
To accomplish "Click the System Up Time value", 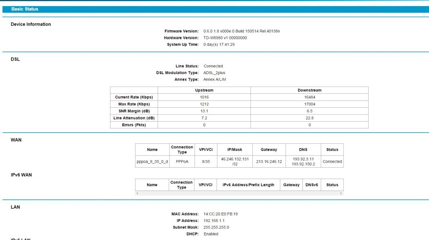I will 219,45.
